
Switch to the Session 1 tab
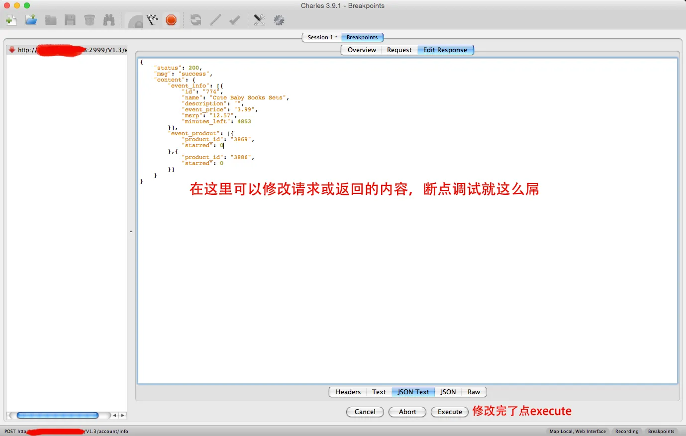pos(322,37)
